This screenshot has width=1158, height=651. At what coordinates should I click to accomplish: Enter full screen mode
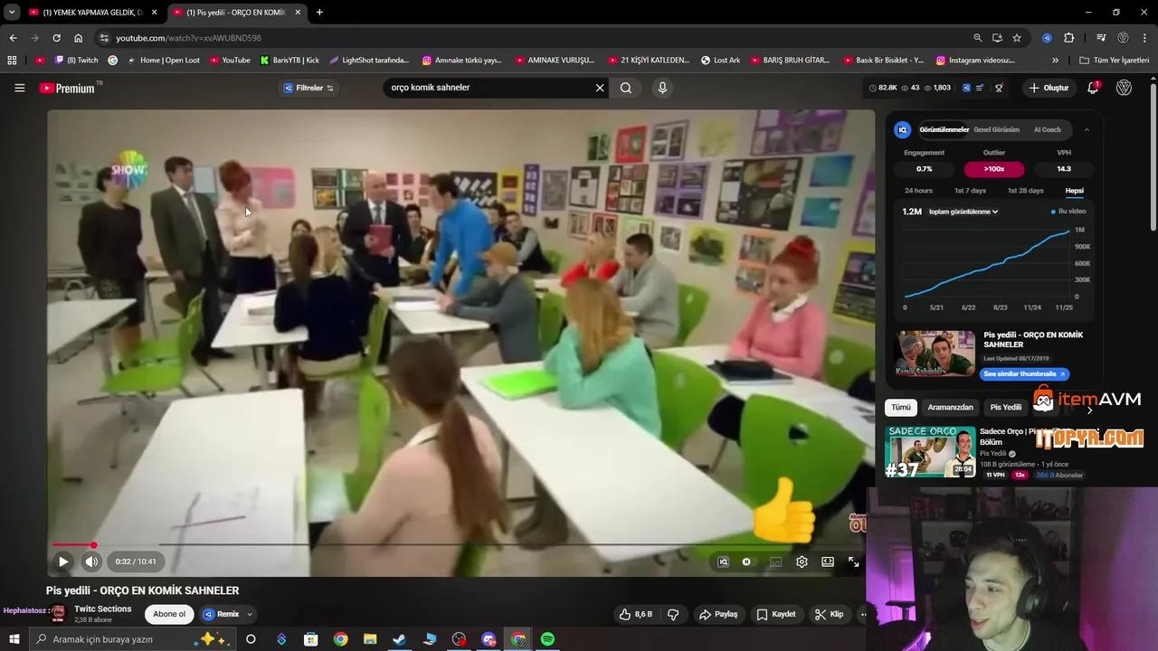853,561
